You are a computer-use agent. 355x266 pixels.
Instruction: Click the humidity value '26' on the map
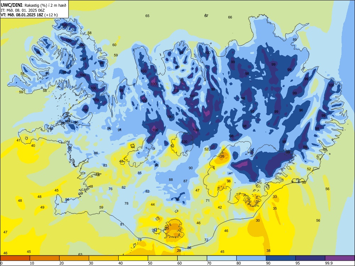(222, 156)
